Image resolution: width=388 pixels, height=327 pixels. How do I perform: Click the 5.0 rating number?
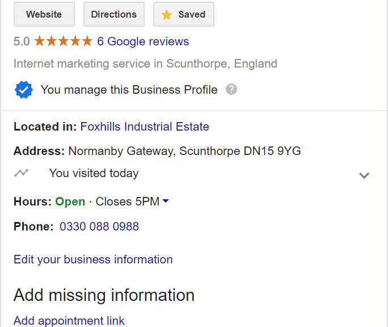pyautogui.click(x=22, y=41)
